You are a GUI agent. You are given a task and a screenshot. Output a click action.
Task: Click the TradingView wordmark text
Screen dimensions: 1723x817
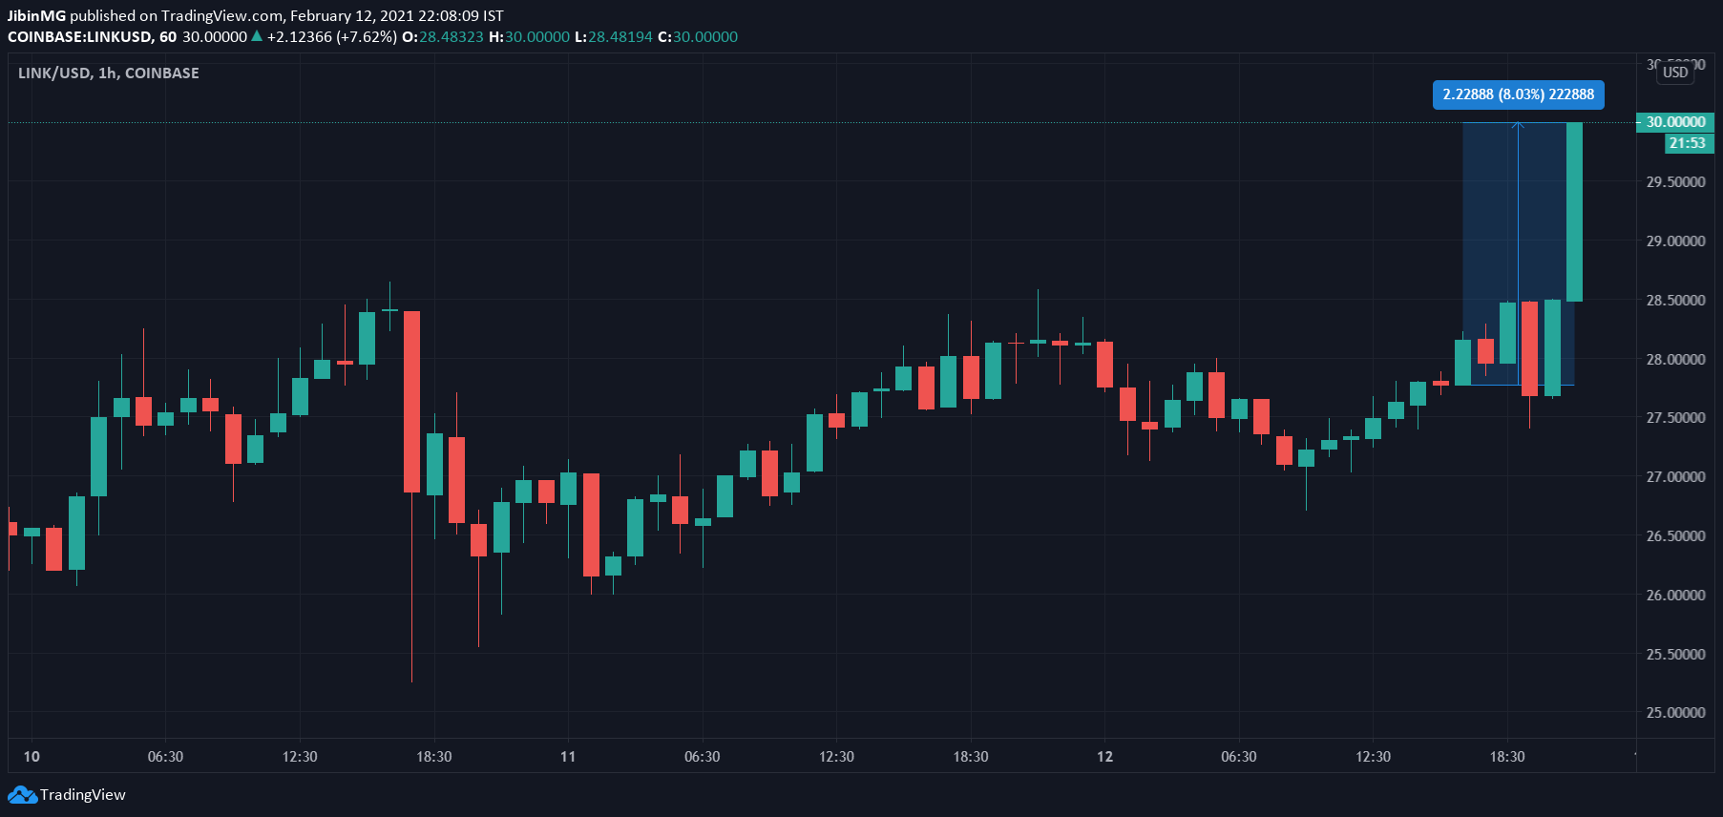pos(83,795)
